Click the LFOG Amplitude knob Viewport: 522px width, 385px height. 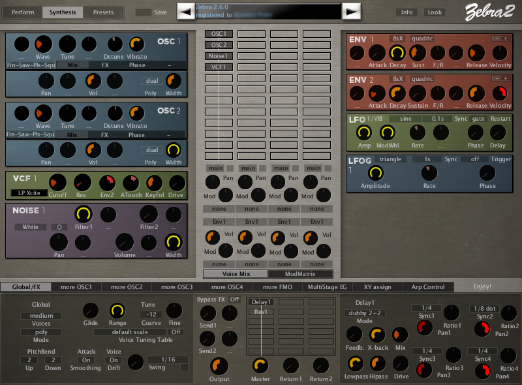[x=375, y=173]
